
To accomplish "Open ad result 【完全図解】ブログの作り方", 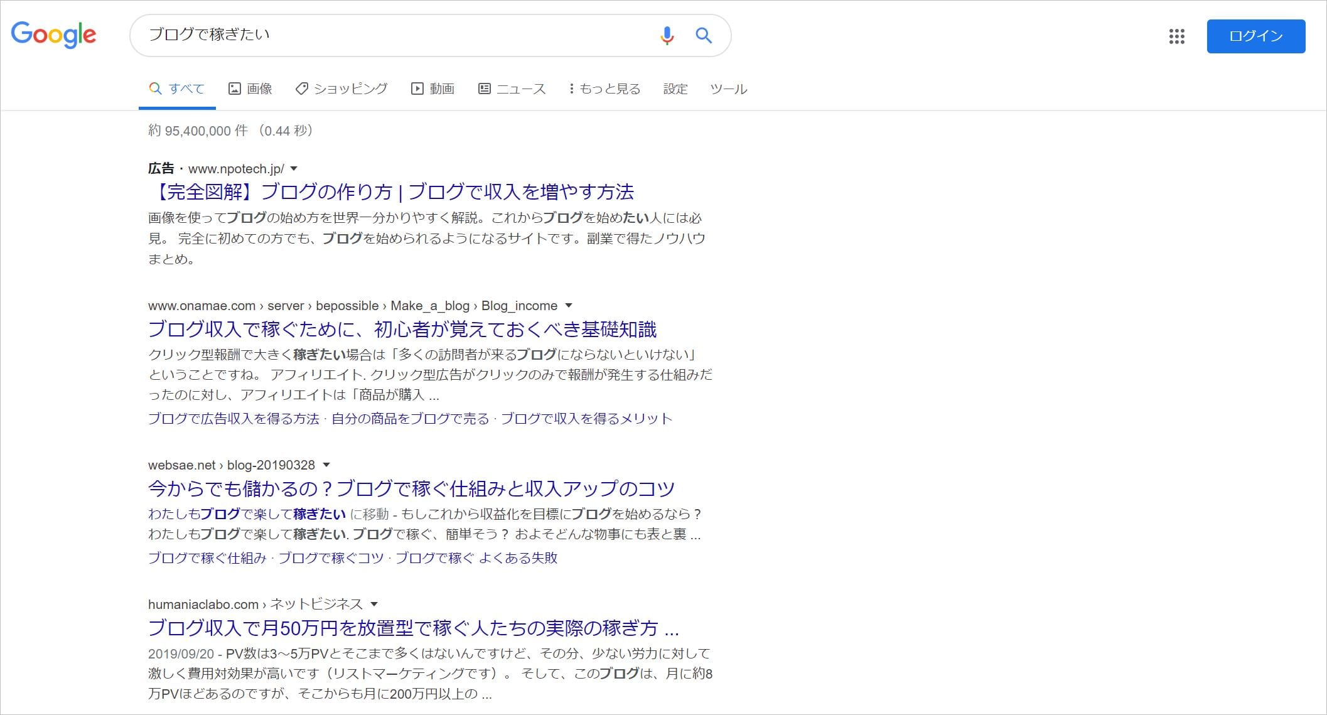I will click(x=391, y=191).
